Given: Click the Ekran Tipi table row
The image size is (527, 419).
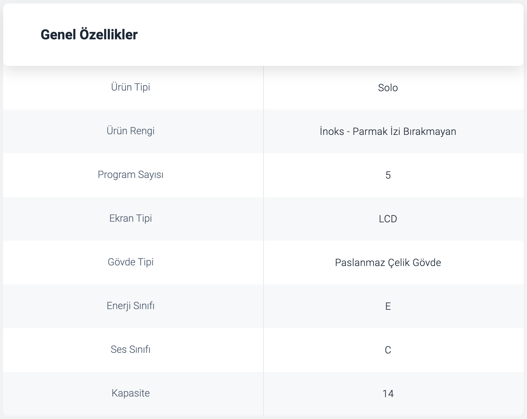Looking at the screenshot, I should click(263, 219).
